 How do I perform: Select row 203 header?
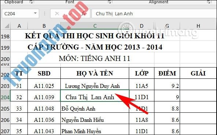(x=5, y=85)
